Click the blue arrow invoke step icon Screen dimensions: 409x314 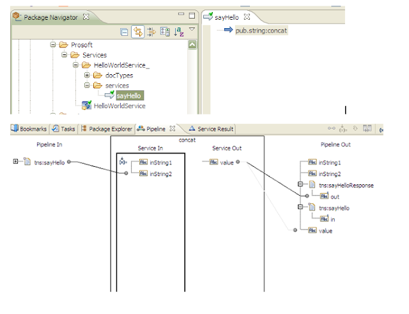coord(228,30)
